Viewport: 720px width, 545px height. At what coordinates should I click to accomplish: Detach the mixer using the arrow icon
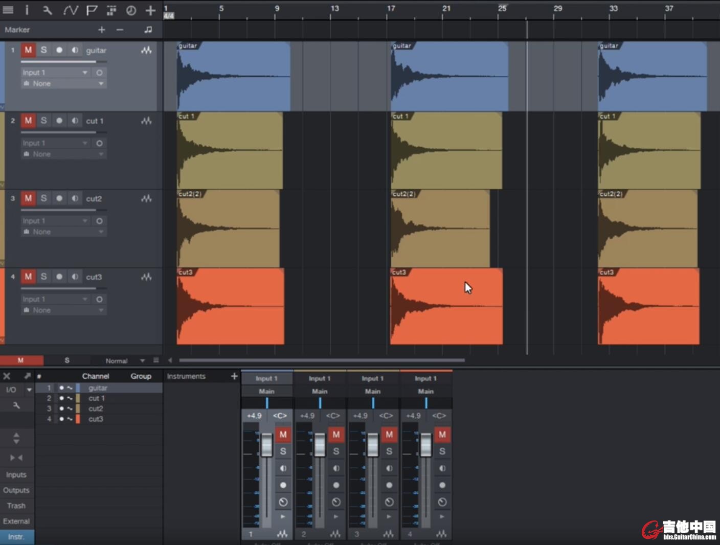point(27,376)
